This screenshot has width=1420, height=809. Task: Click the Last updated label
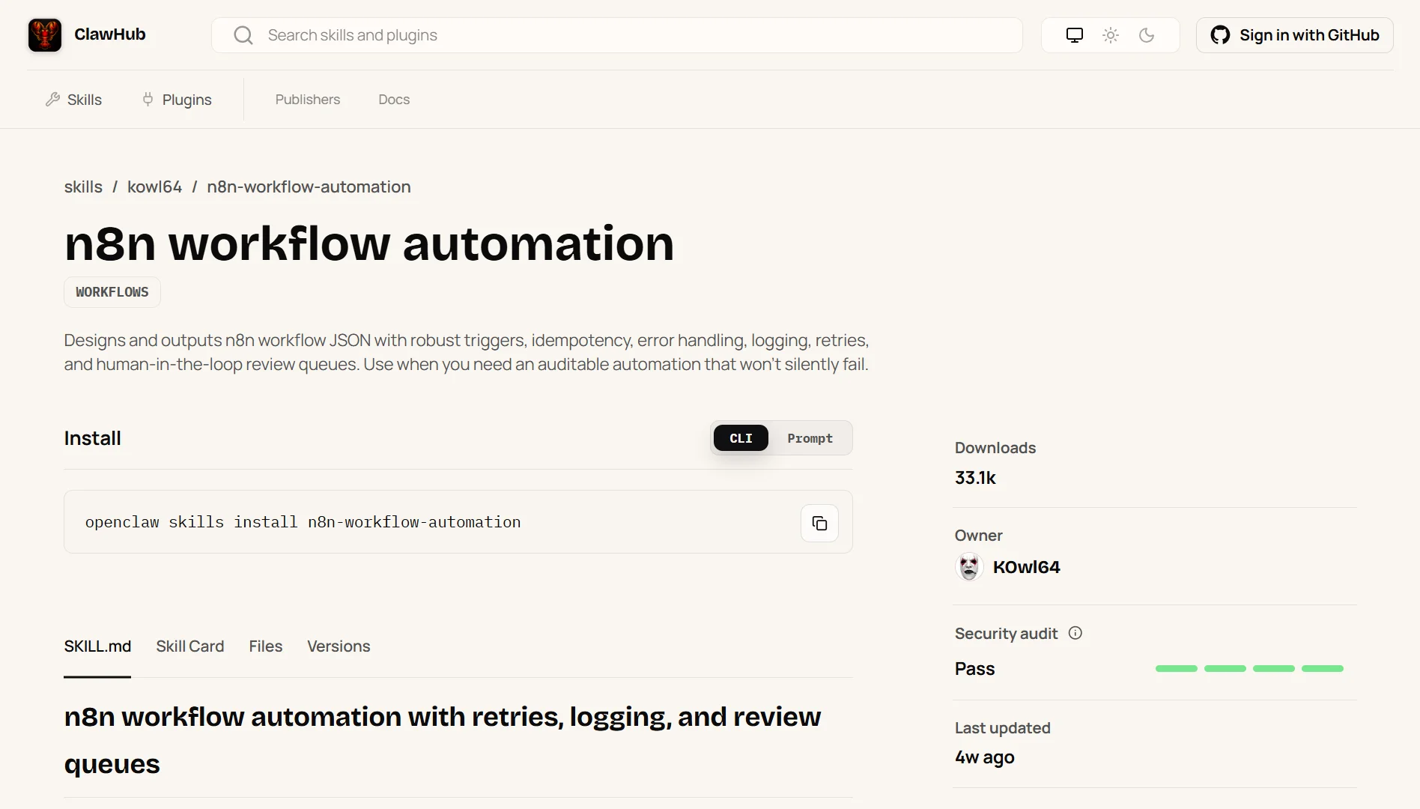(1002, 728)
